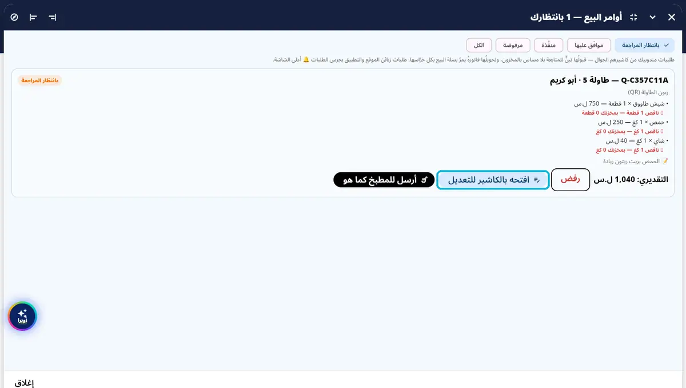Screen dimensions: 686x388
Task: Click the compass icon in the header
Action: point(14,18)
